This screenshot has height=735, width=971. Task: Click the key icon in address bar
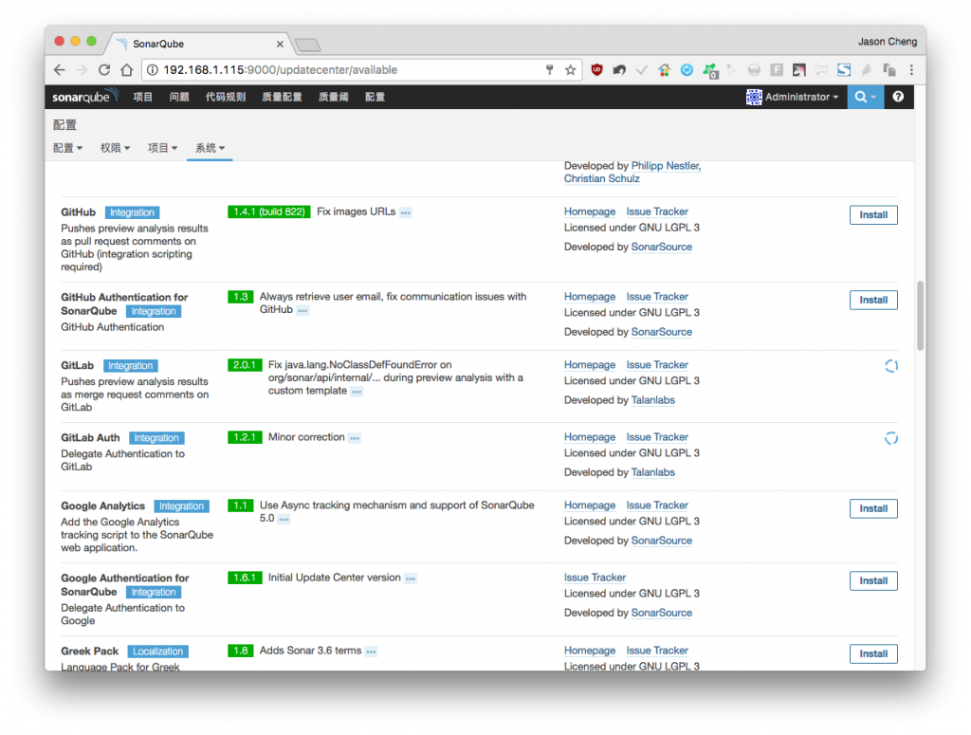pyautogui.click(x=549, y=70)
